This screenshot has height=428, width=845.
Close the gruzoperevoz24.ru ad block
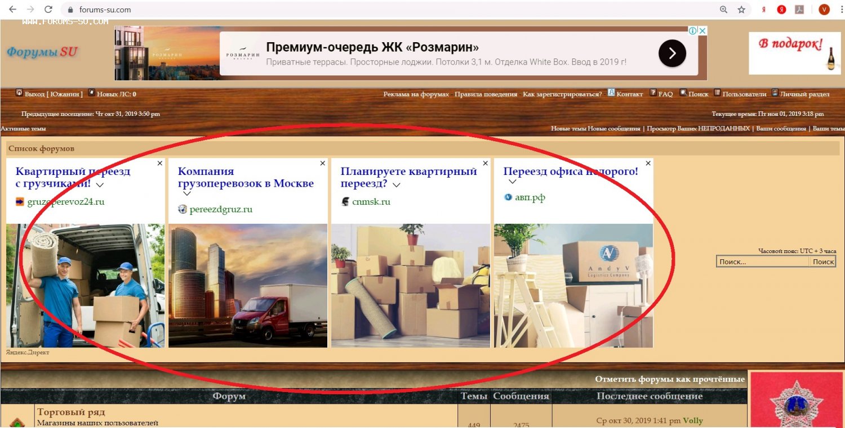tap(160, 163)
